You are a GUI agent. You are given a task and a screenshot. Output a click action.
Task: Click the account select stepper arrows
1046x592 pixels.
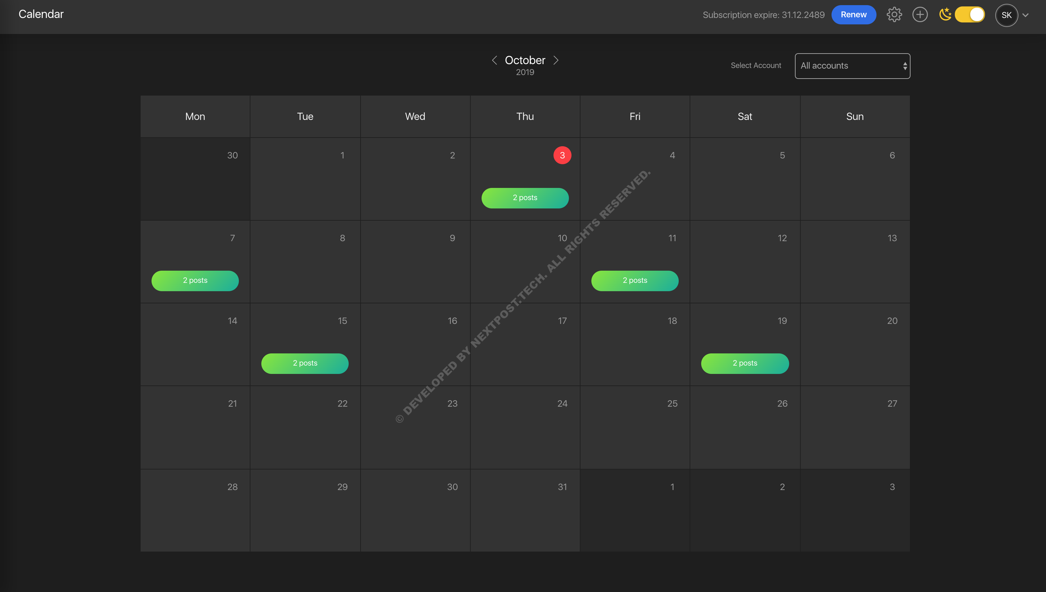(x=905, y=66)
